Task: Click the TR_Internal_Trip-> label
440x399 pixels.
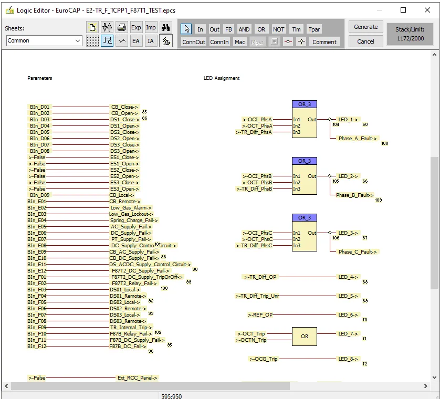Action: [x=131, y=328]
